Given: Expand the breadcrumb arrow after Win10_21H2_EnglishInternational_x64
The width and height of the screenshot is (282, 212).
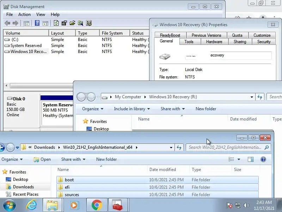Looking at the screenshot, I should pyautogui.click(x=137, y=147).
